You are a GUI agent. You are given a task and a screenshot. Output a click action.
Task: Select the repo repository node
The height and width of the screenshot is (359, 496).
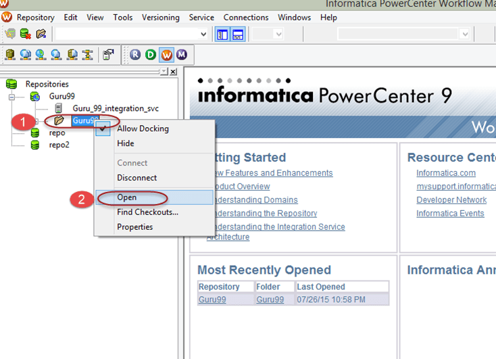[57, 133]
